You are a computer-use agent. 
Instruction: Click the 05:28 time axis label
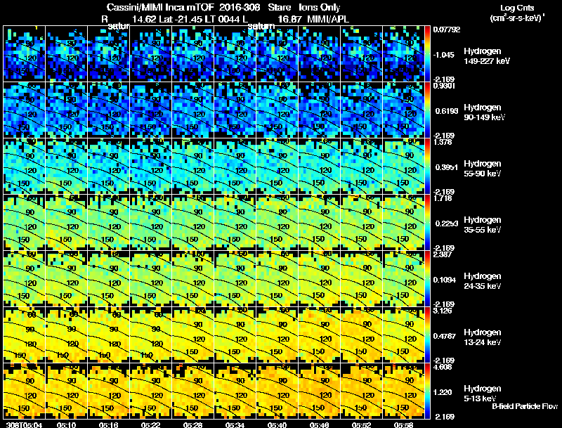tap(192, 424)
